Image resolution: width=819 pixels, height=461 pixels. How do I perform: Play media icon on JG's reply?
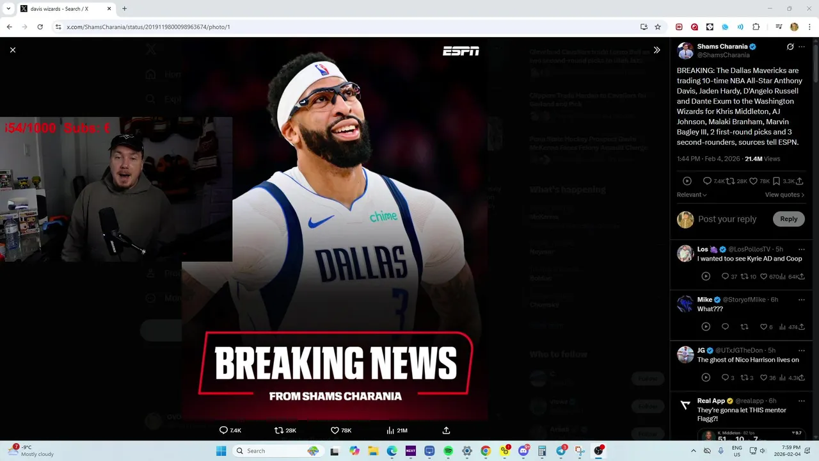[x=706, y=378]
